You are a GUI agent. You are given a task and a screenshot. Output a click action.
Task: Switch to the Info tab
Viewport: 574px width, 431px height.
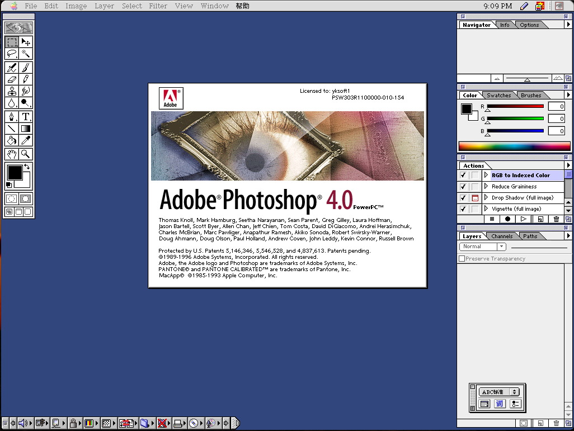click(505, 25)
